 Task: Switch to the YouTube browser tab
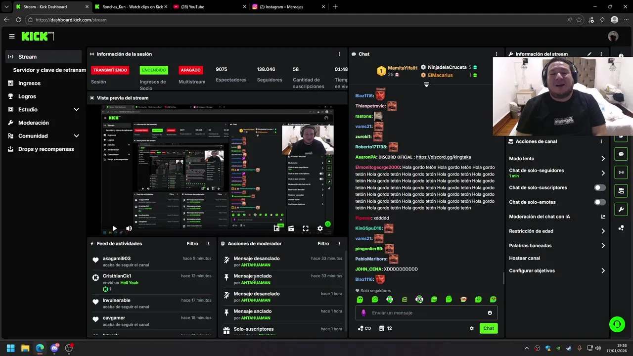pos(209,7)
